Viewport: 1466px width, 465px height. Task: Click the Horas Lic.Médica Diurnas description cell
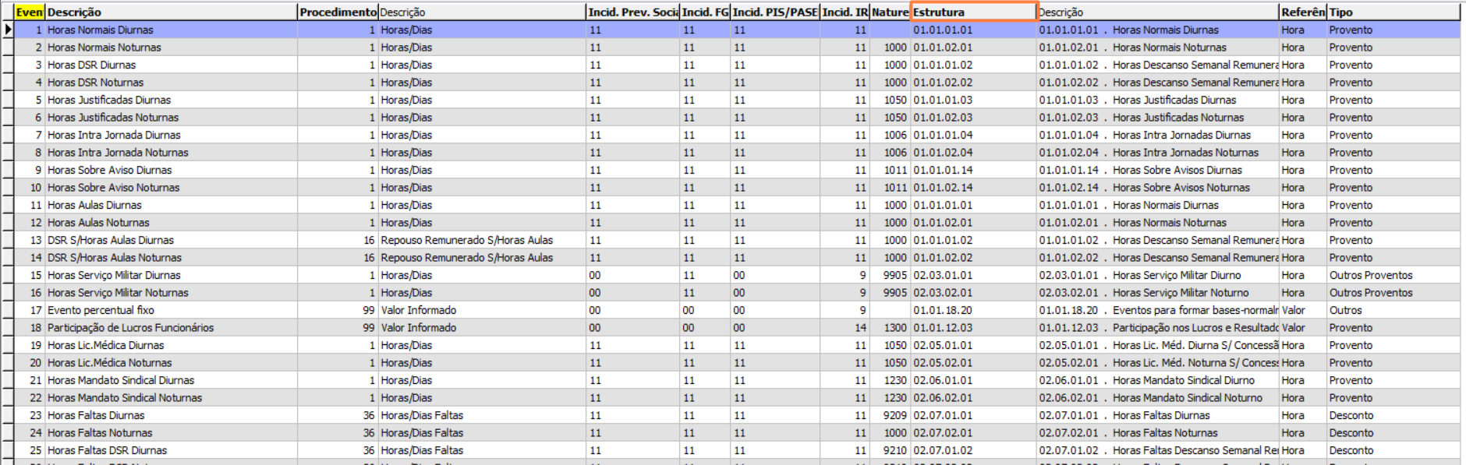[105, 345]
